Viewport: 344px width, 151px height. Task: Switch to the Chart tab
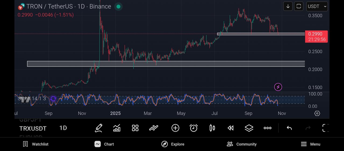[104, 144]
